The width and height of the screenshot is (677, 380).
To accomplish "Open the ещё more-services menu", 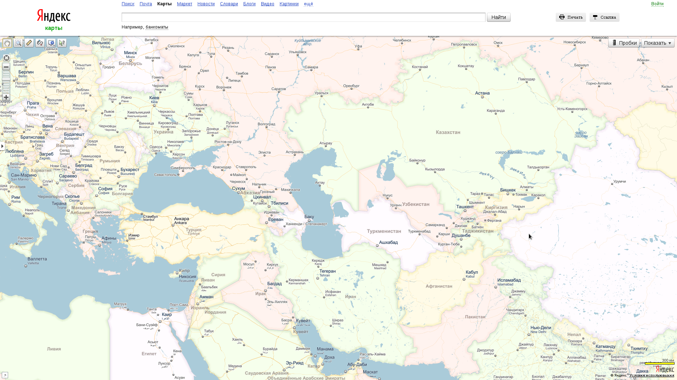I will (308, 4).
